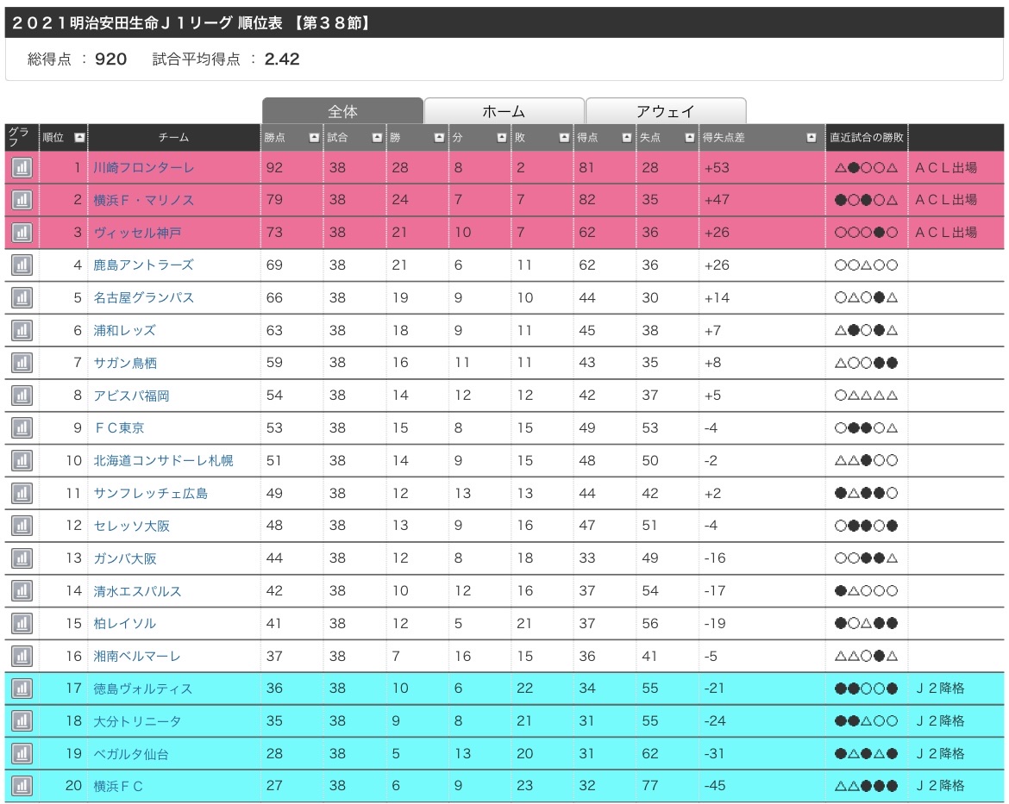Click recent results marks for 川崎フロンターレ
1009x804 pixels.
tap(866, 168)
